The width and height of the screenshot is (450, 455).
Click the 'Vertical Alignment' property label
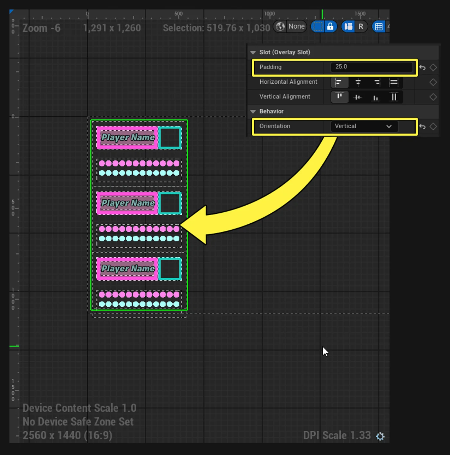coord(285,97)
